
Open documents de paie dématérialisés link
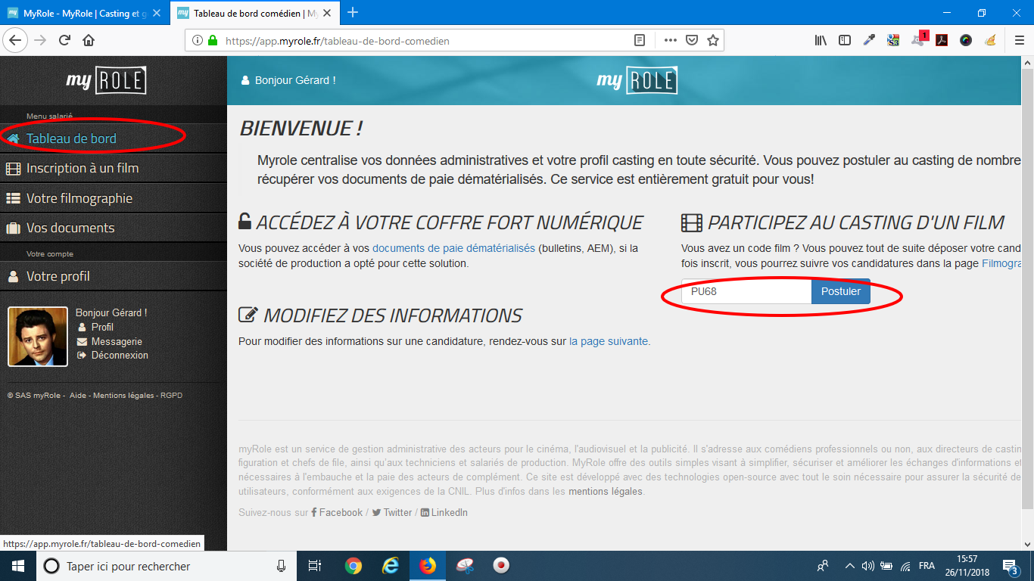point(453,248)
